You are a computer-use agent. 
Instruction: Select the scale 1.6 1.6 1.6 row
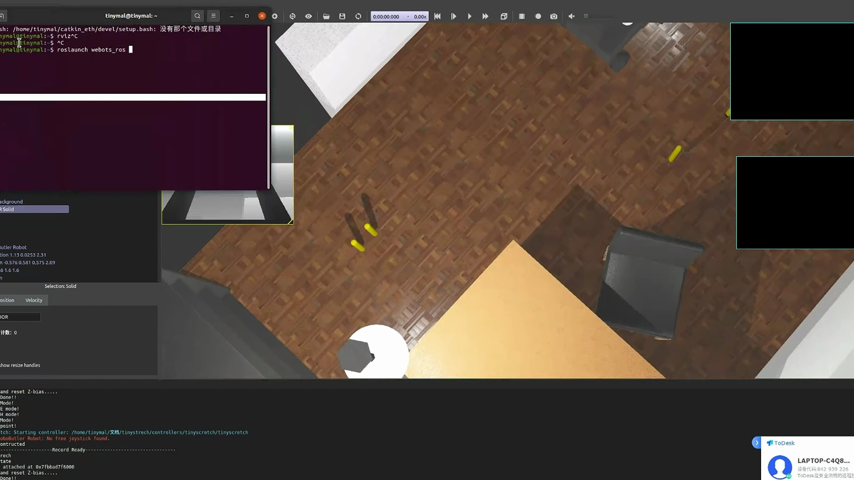pos(10,270)
